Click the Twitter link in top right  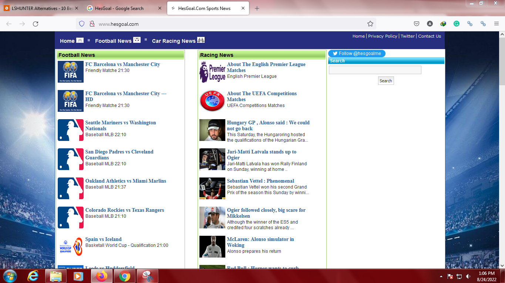click(x=408, y=36)
